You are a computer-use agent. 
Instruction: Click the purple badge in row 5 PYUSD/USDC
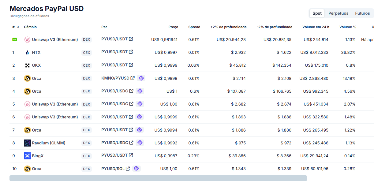click(140, 104)
